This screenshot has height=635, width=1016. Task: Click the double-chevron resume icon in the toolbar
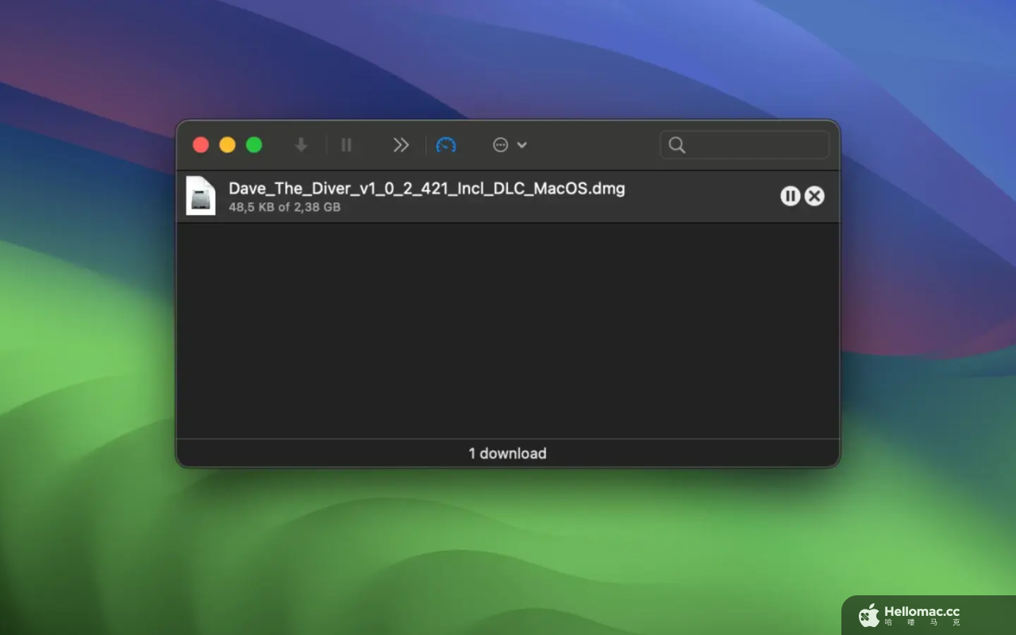coord(401,144)
